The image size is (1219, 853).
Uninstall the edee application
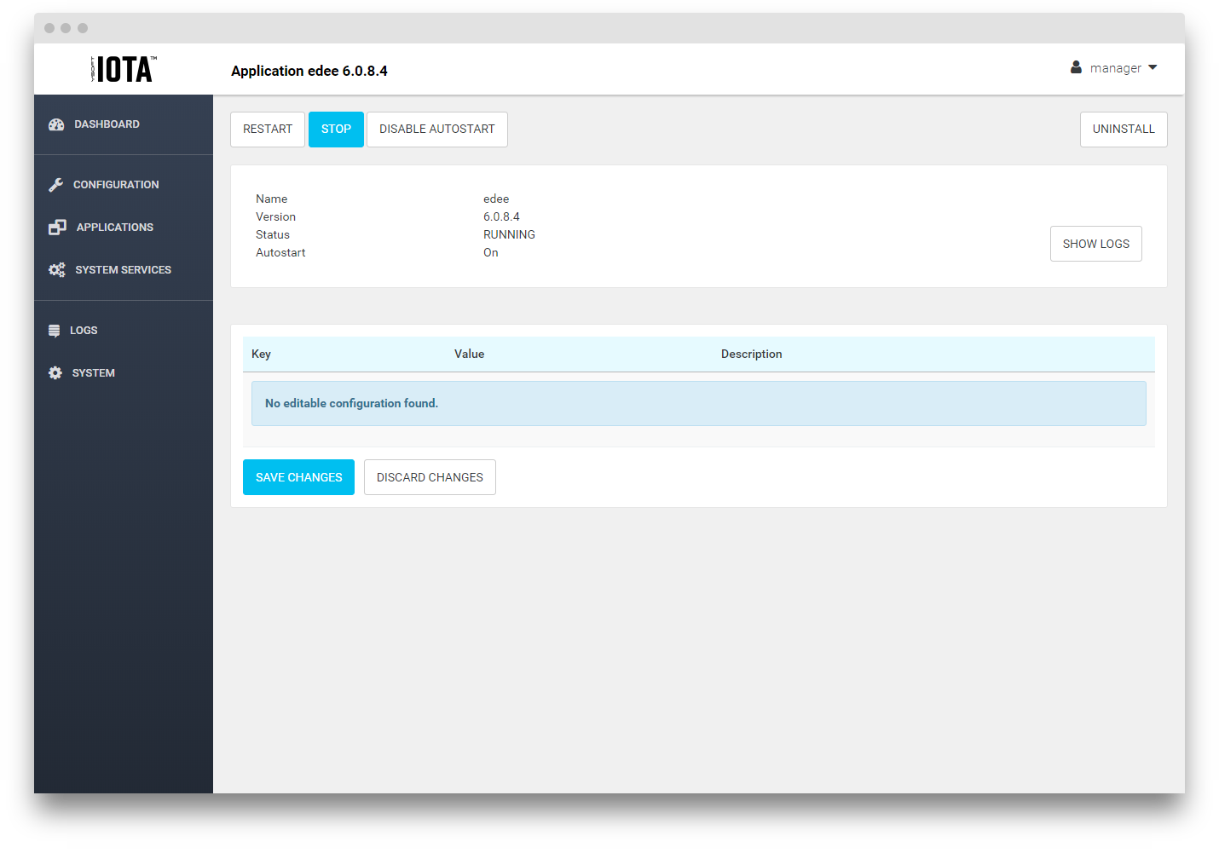[x=1123, y=130]
